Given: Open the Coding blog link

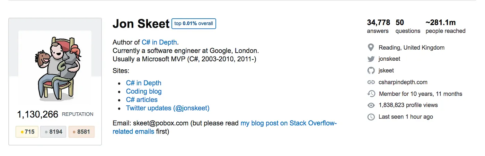Looking at the screenshot, I should 144,92.
